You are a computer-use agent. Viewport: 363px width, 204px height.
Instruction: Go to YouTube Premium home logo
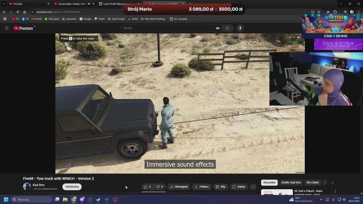click(x=23, y=28)
